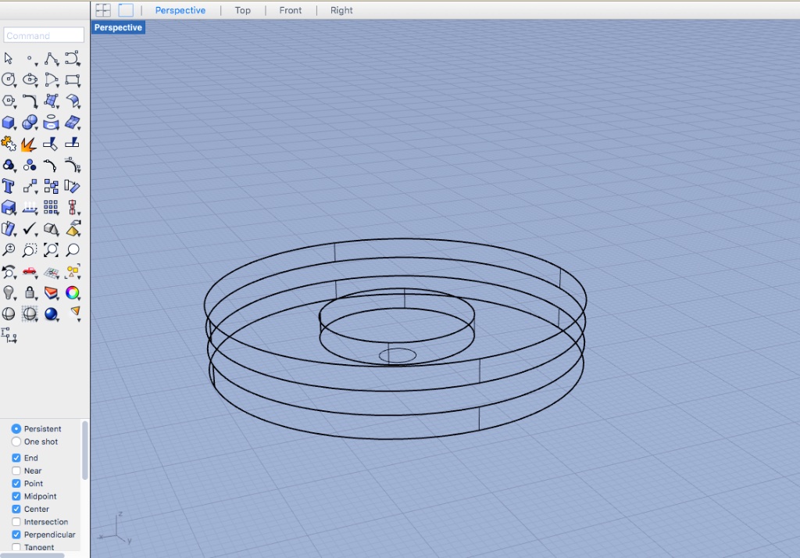The width and height of the screenshot is (800, 558).
Task: Click the Zoom Dynamic magnifier icon
Action: coord(9,249)
